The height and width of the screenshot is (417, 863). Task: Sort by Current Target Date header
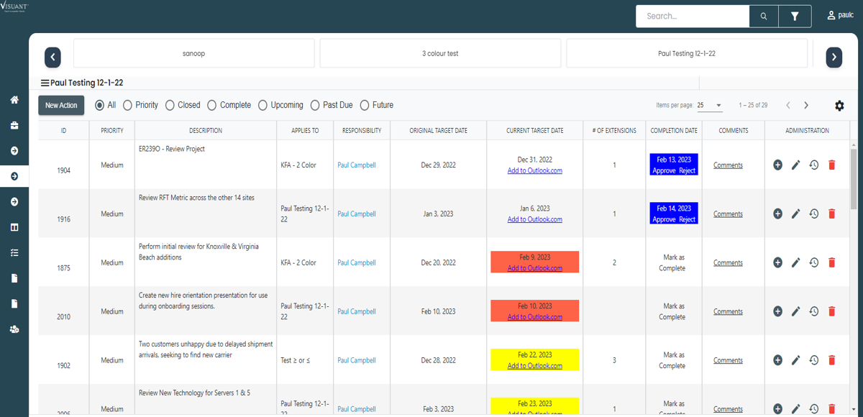tap(534, 131)
